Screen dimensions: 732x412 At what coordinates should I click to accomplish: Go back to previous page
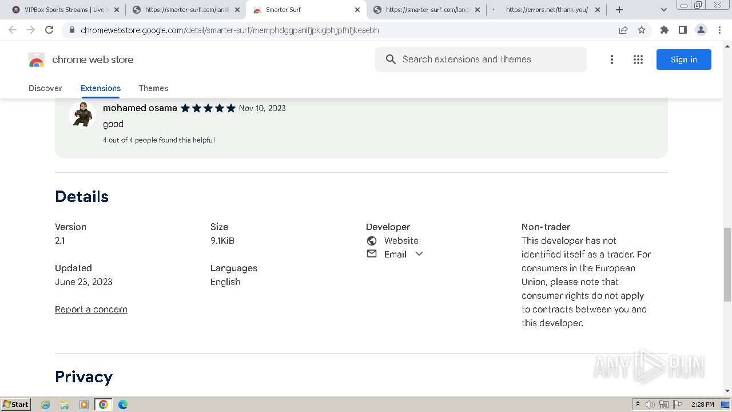pos(13,30)
